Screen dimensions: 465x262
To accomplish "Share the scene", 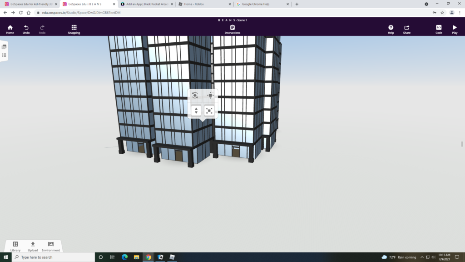I will click(x=406, y=29).
